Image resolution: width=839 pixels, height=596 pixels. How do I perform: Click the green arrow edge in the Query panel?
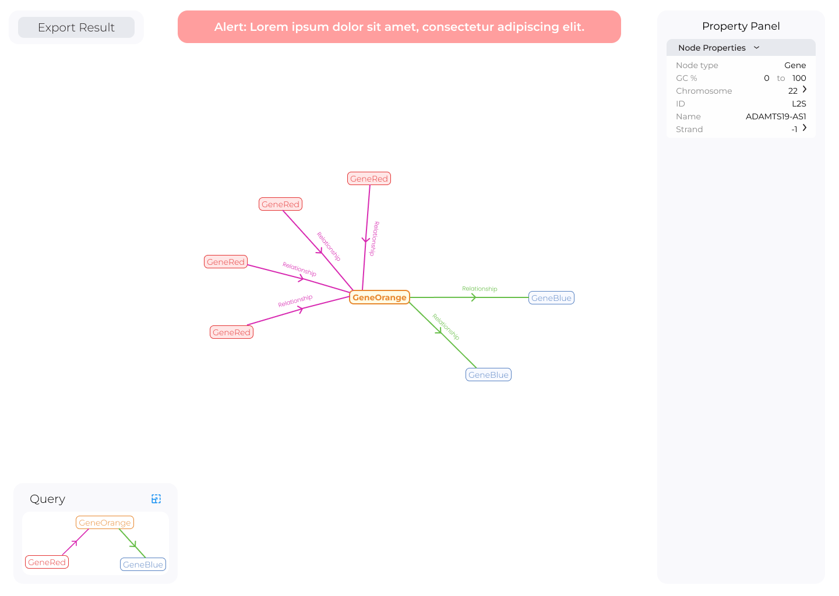click(133, 545)
